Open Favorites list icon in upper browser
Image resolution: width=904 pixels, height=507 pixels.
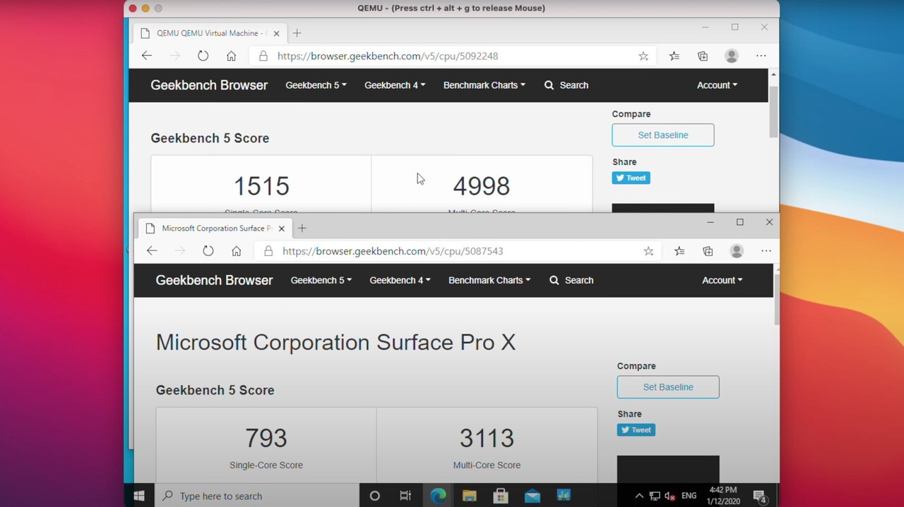[674, 56]
